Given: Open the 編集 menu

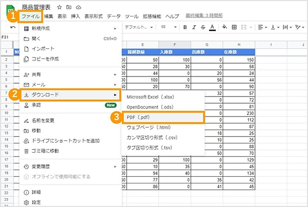Looking at the screenshot, I should [49, 16].
